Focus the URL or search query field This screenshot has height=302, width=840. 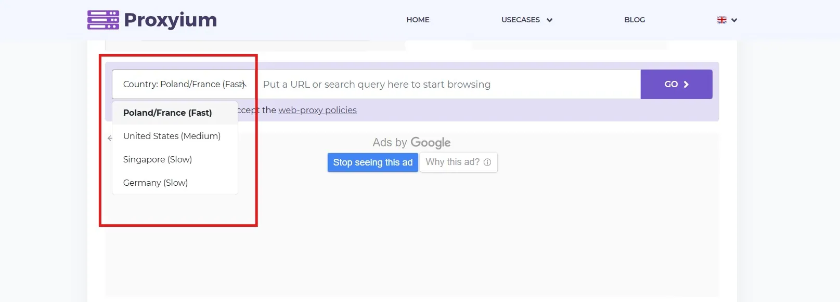pyautogui.click(x=448, y=84)
